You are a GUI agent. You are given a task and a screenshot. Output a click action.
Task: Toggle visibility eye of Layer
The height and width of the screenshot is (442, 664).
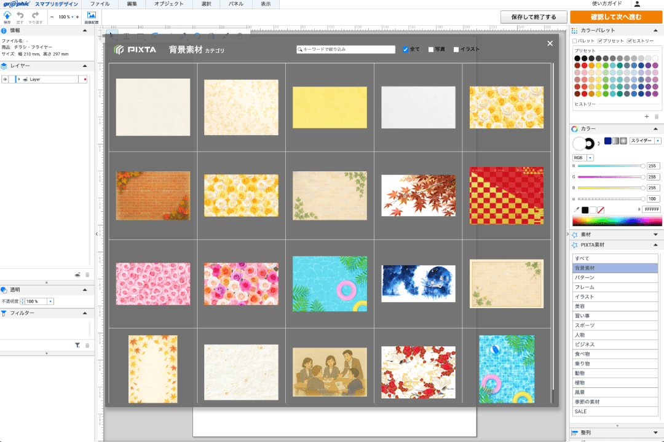[5, 79]
